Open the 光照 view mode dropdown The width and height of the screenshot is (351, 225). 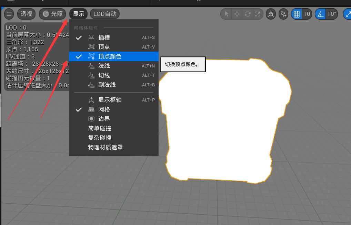tap(53, 14)
